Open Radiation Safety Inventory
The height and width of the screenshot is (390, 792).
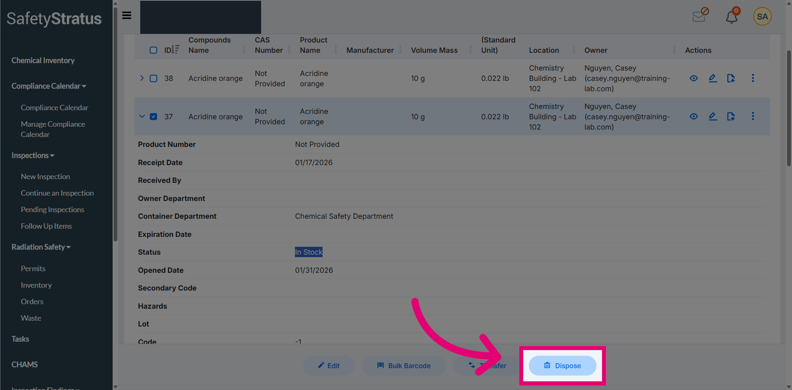[36, 285]
